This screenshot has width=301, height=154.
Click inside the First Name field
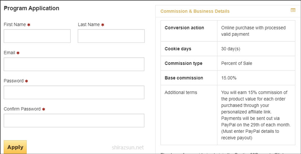point(37,36)
